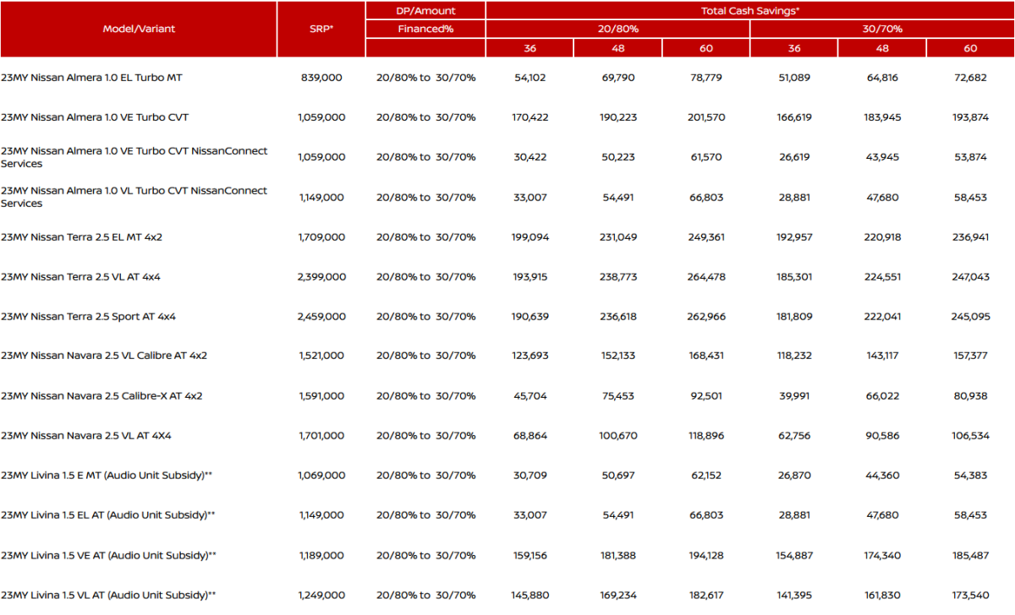Click the savings value 249,361
This screenshot has height=615, width=1015.
tap(706, 237)
